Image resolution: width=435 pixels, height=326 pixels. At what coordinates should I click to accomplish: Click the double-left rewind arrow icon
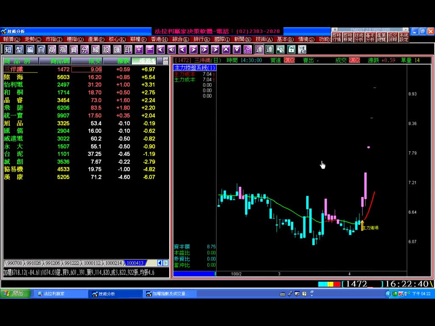172,50
